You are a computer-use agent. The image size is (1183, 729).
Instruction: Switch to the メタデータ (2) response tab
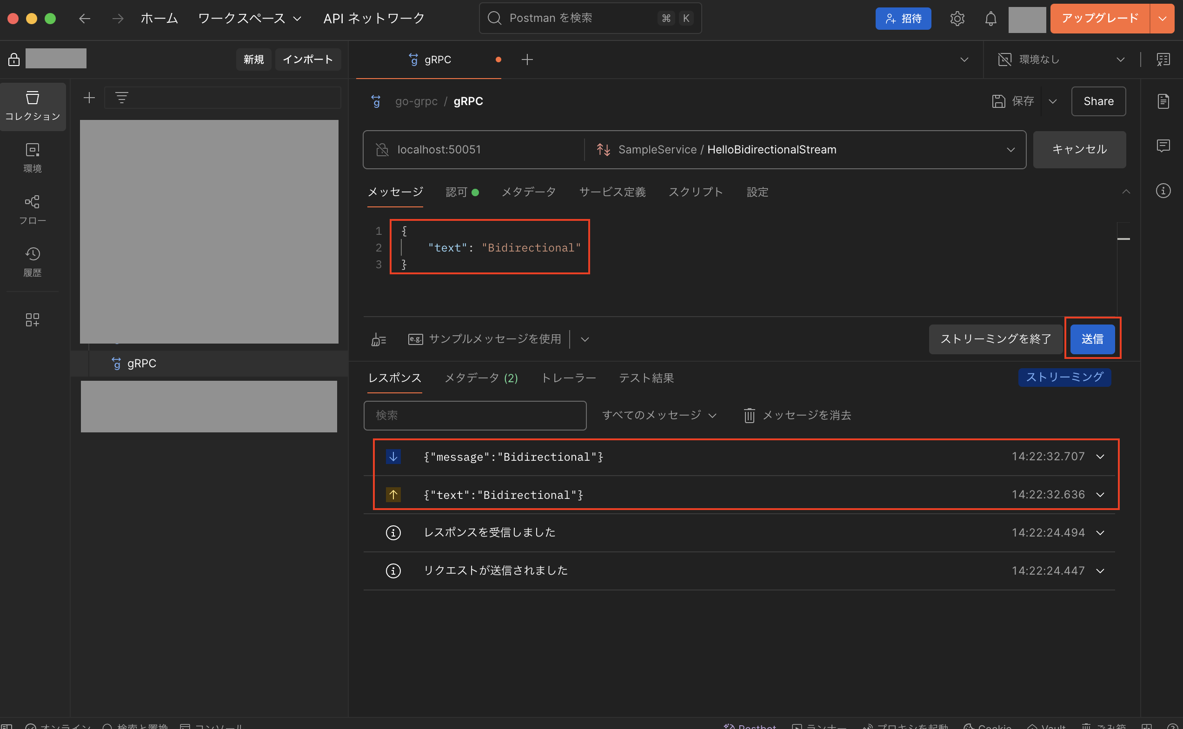click(x=481, y=378)
